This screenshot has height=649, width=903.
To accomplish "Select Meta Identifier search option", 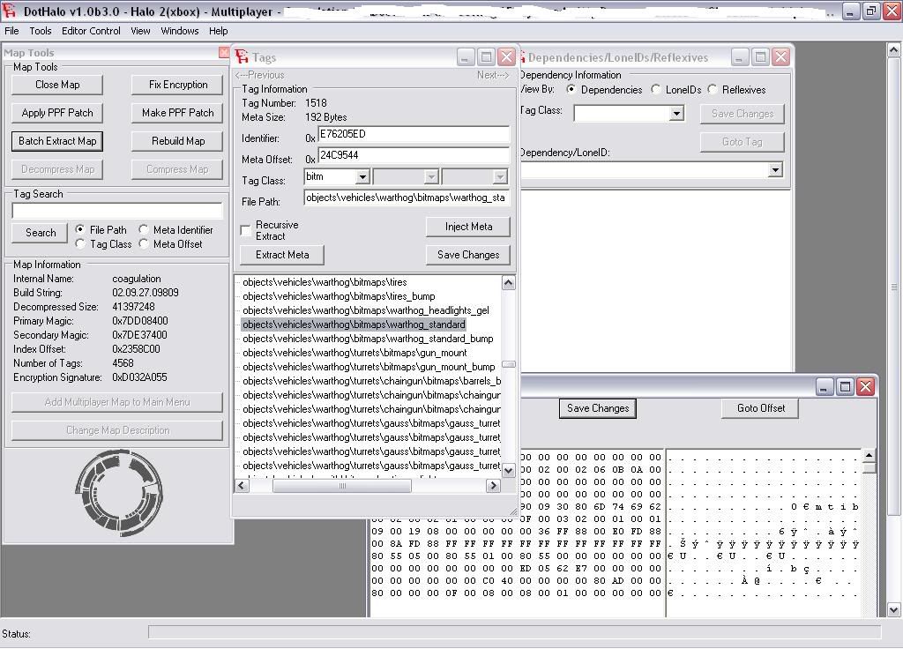I will click(144, 229).
